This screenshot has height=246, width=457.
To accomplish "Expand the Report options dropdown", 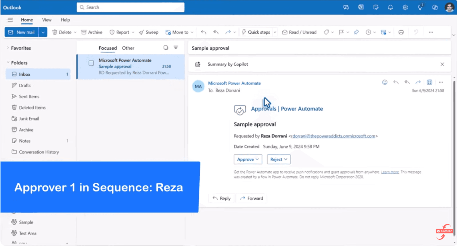I will pyautogui.click(x=133, y=32).
